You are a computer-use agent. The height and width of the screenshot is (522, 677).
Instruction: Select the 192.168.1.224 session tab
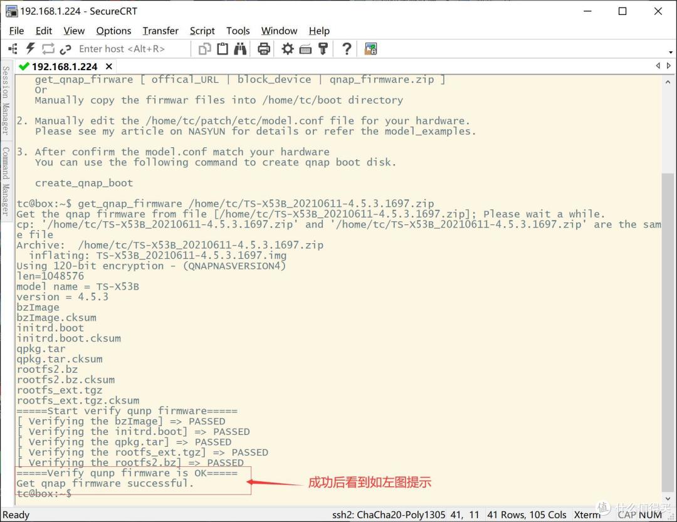coord(63,66)
